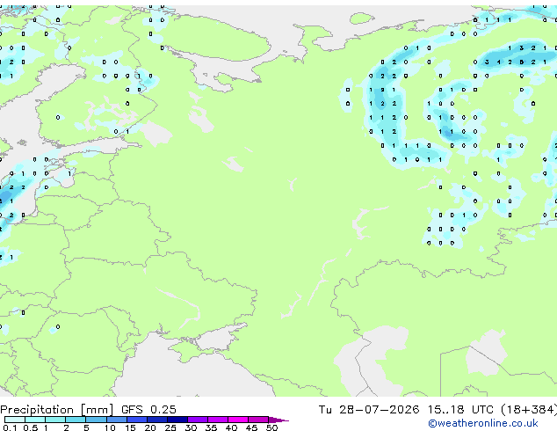Click the 25 mm dark navy legend swatch
The image size is (557, 431).
click(x=177, y=420)
